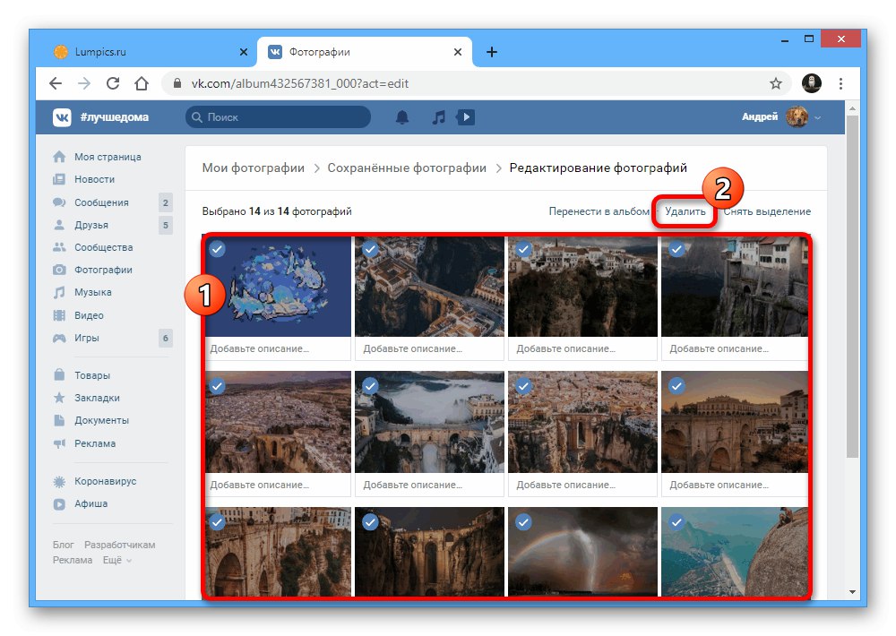Image resolution: width=896 pixels, height=636 pixels.
Task: Open Сообщества in the sidebar
Action: click(x=103, y=247)
